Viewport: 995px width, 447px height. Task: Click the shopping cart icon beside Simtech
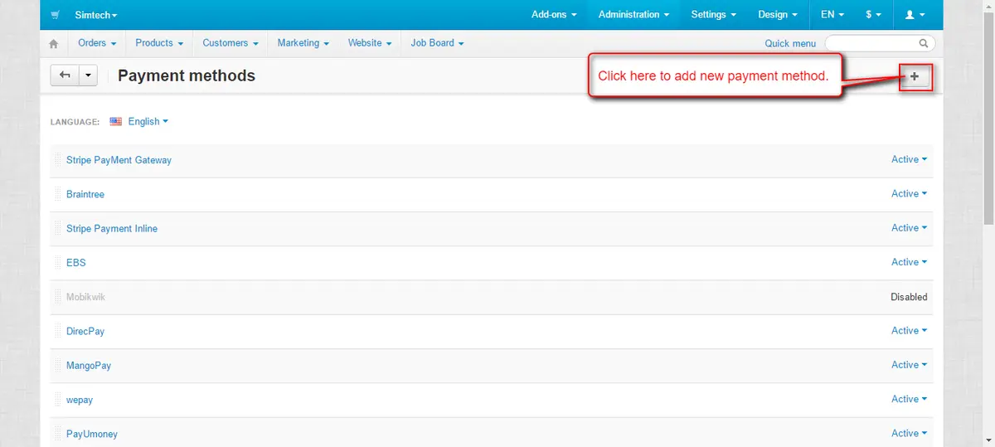pos(56,15)
